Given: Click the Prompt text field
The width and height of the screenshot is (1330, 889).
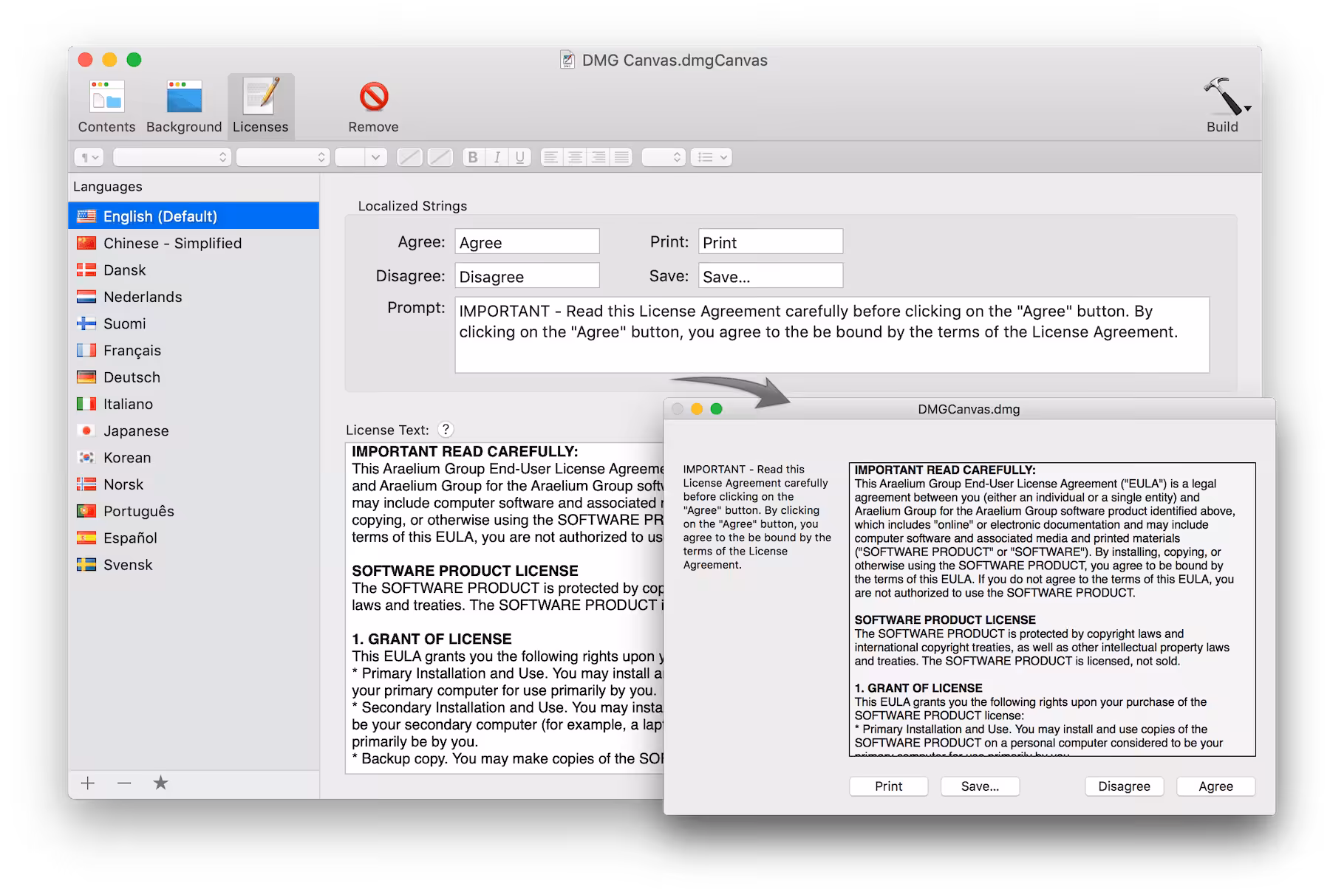Looking at the screenshot, I should [x=832, y=335].
